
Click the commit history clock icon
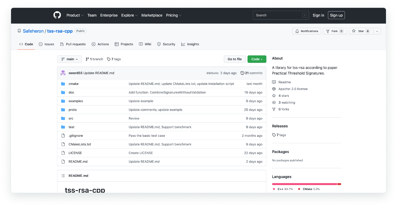coord(242,73)
